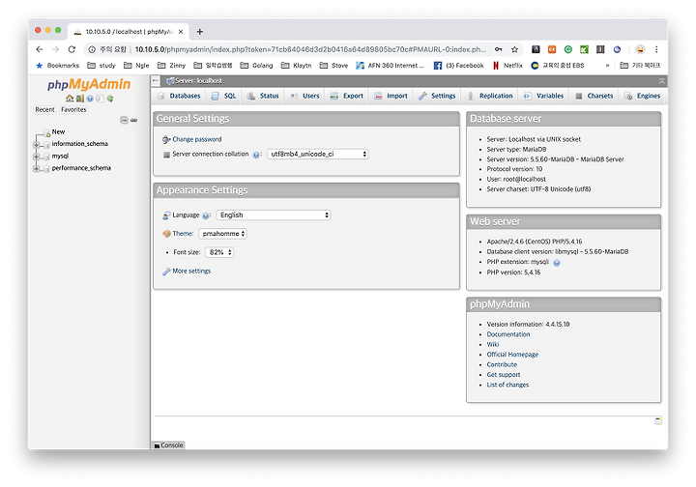
Task: Open the Users tab
Action: (304, 96)
